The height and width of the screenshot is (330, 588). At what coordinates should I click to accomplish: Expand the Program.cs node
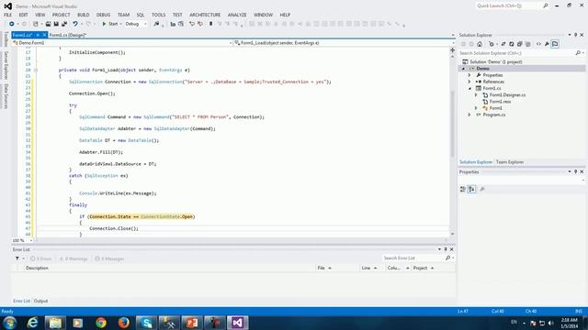pos(469,115)
